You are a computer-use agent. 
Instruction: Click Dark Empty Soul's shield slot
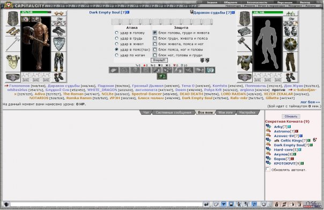[58, 44]
